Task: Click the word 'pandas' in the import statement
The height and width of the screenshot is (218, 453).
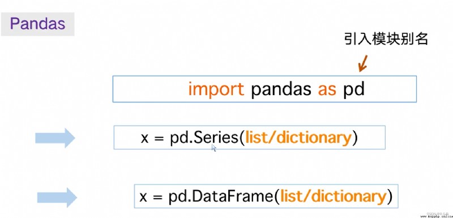Action: pyautogui.click(x=281, y=89)
